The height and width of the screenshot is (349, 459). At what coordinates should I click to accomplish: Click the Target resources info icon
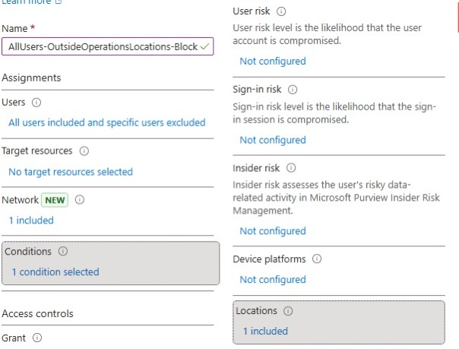tap(84, 151)
